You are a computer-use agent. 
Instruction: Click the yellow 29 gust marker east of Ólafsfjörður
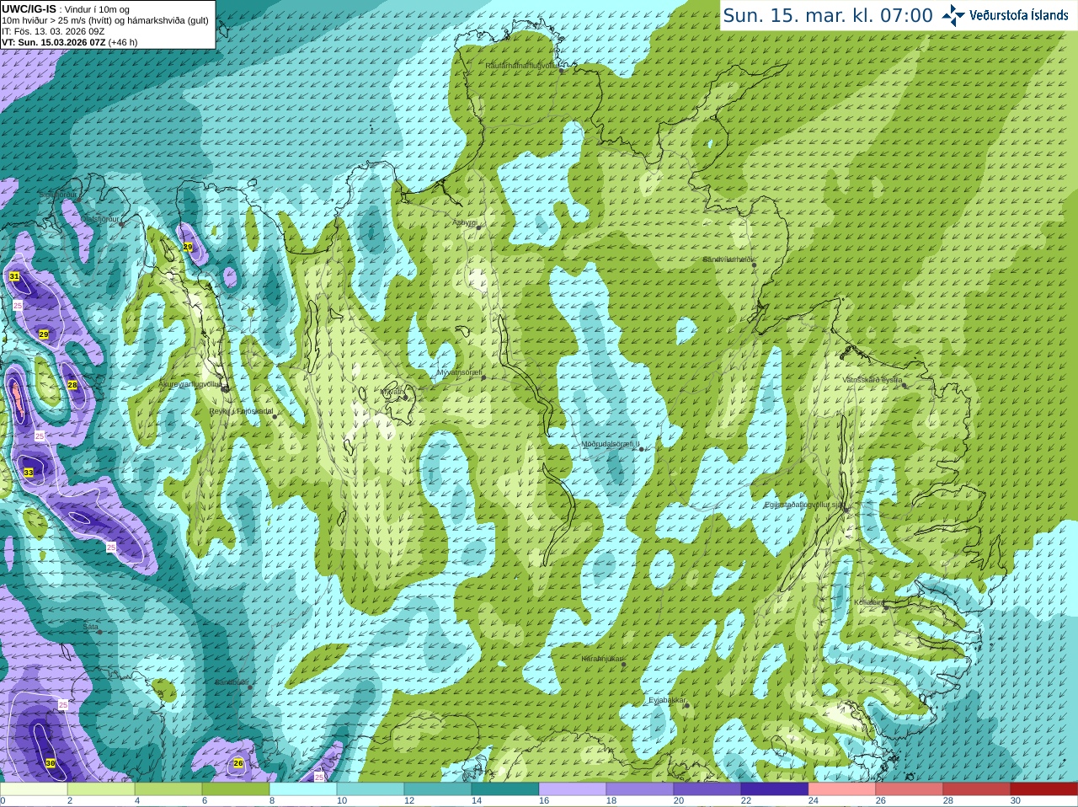[188, 247]
